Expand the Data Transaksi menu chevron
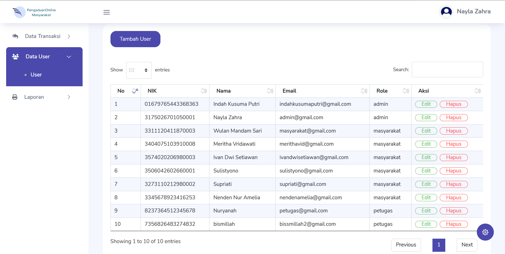 click(69, 36)
